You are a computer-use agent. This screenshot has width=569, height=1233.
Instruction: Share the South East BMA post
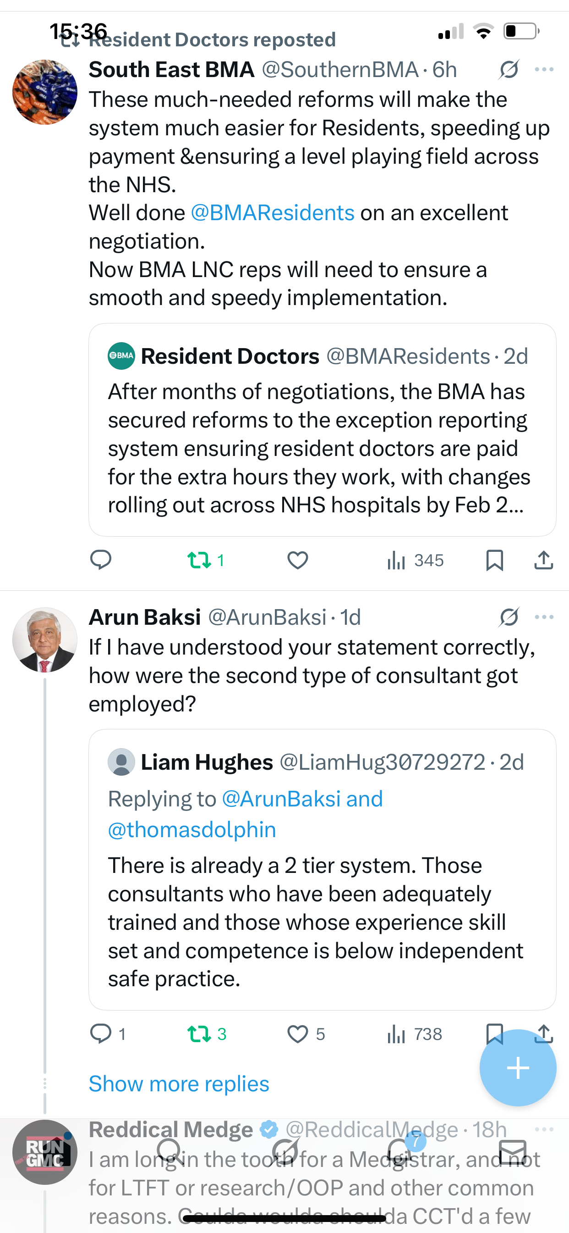click(x=544, y=560)
